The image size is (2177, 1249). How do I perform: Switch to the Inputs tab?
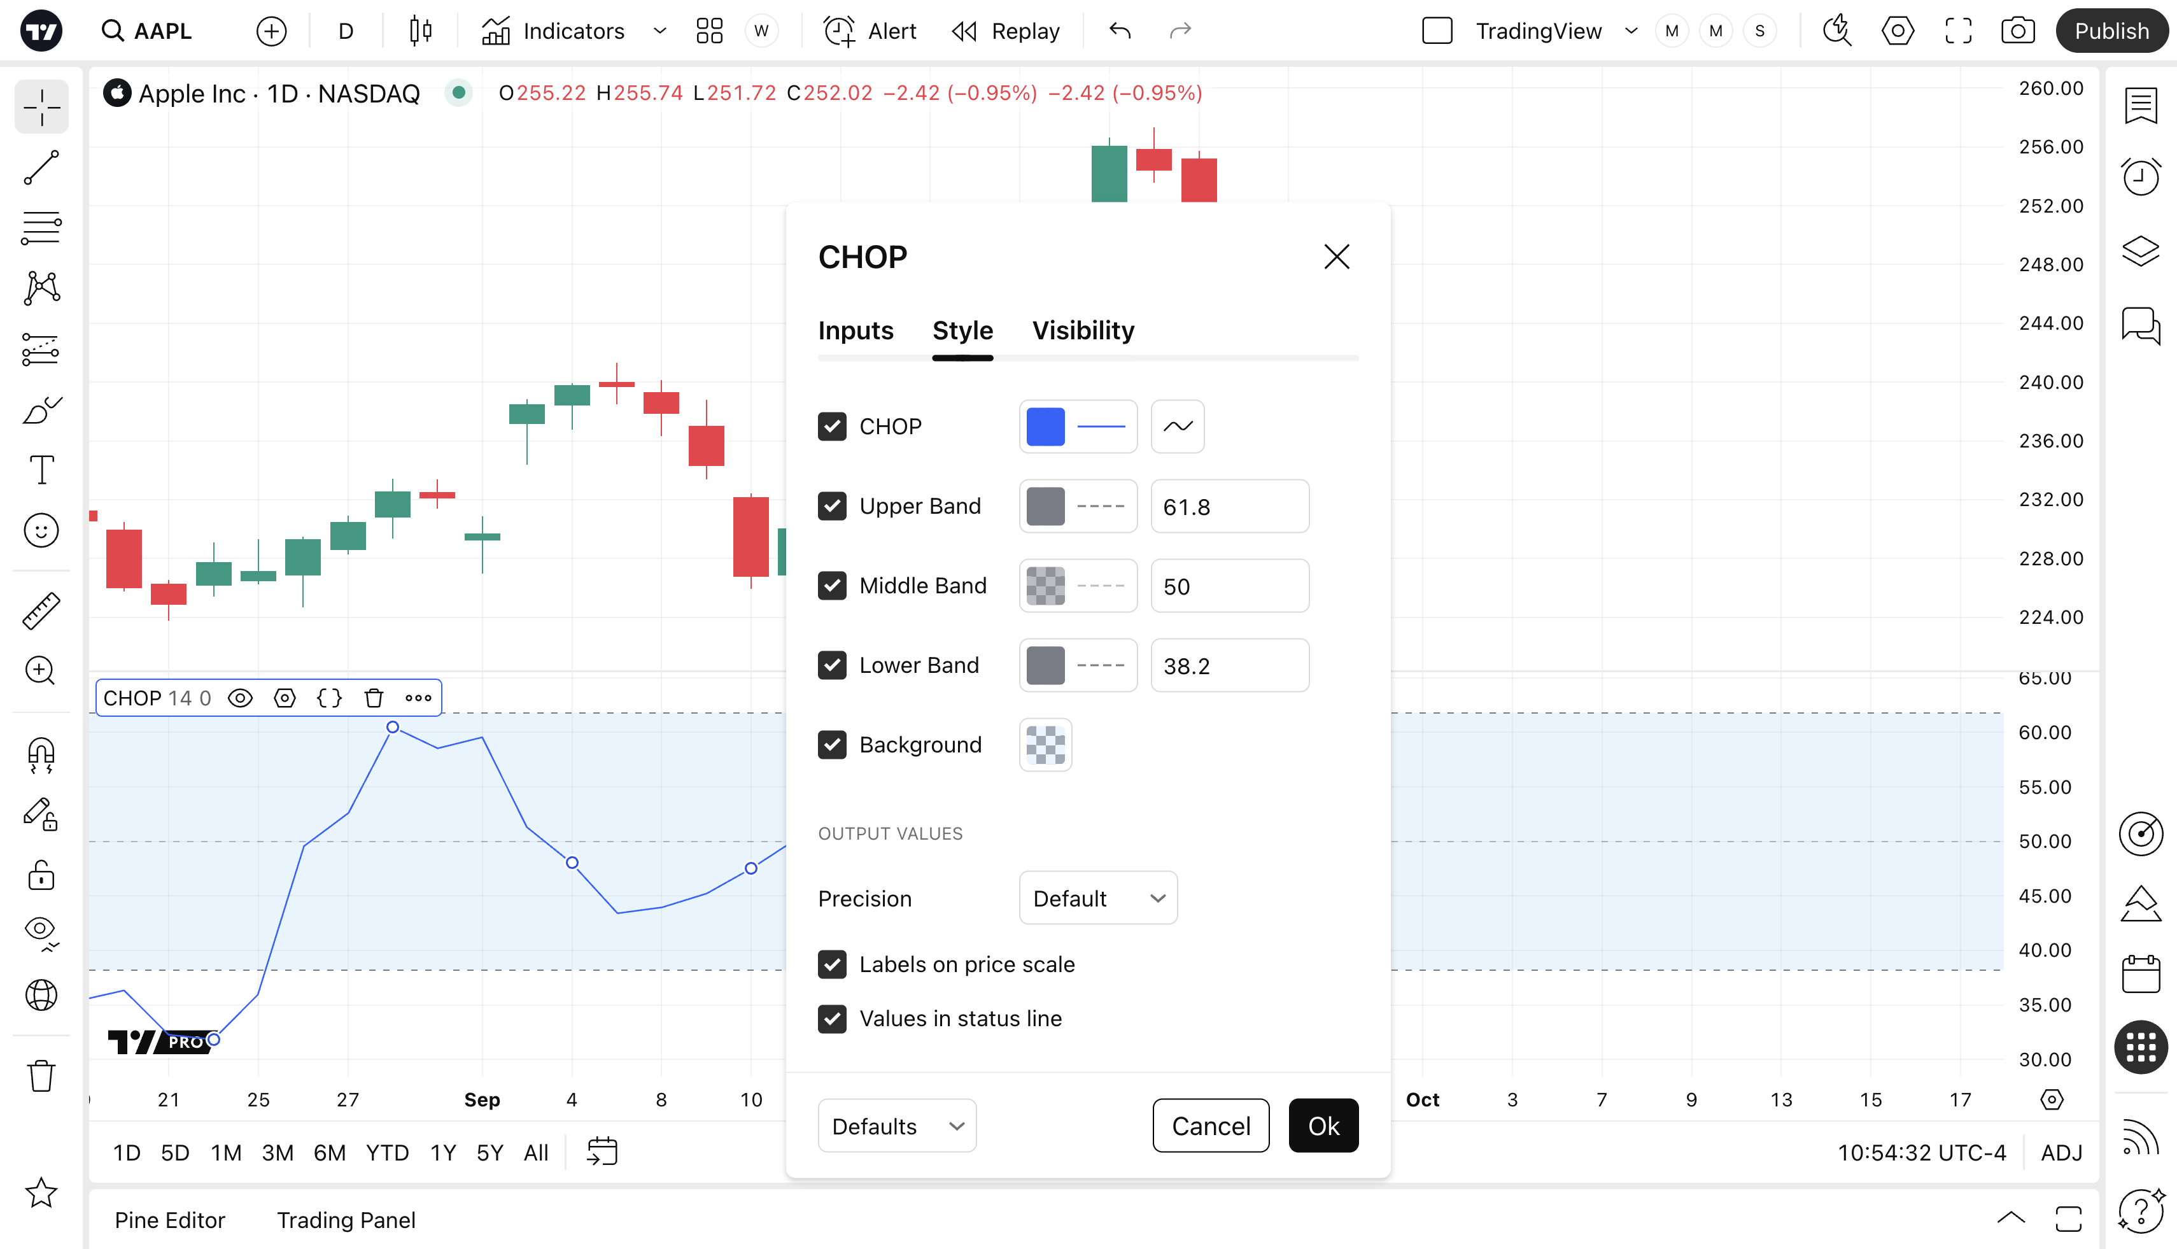pos(855,330)
